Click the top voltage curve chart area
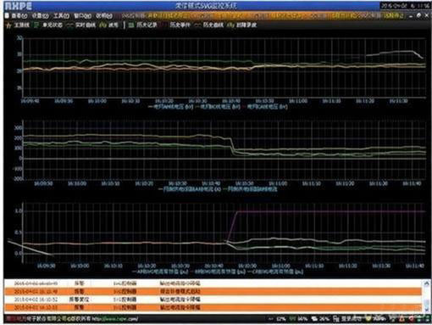 pyautogui.click(x=224, y=67)
